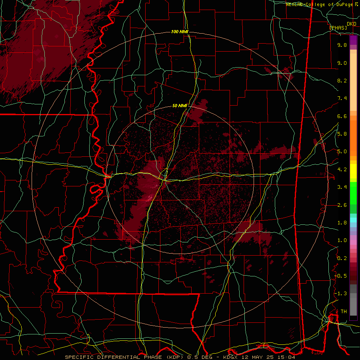Click the 2.6 scale value

pyautogui.click(x=342, y=205)
